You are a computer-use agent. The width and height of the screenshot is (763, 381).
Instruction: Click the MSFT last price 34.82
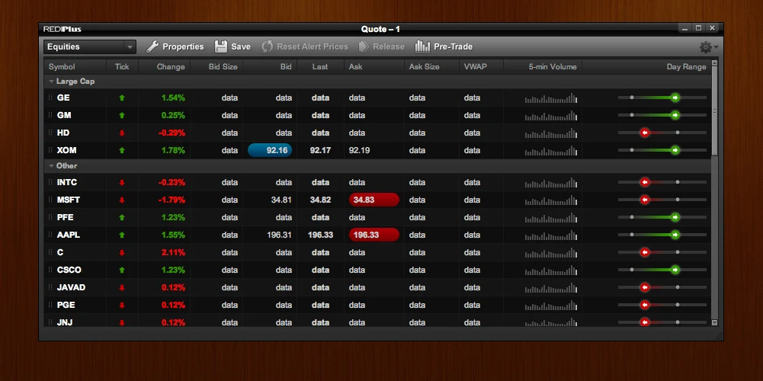point(320,200)
